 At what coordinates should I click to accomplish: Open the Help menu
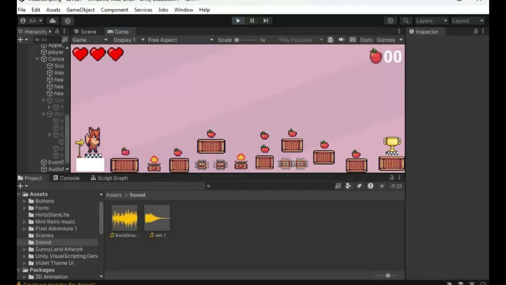tap(204, 9)
